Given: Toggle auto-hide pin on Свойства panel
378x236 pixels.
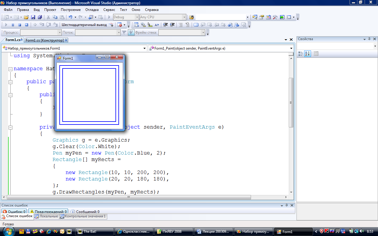Looking at the screenshot, I should (x=369, y=39).
